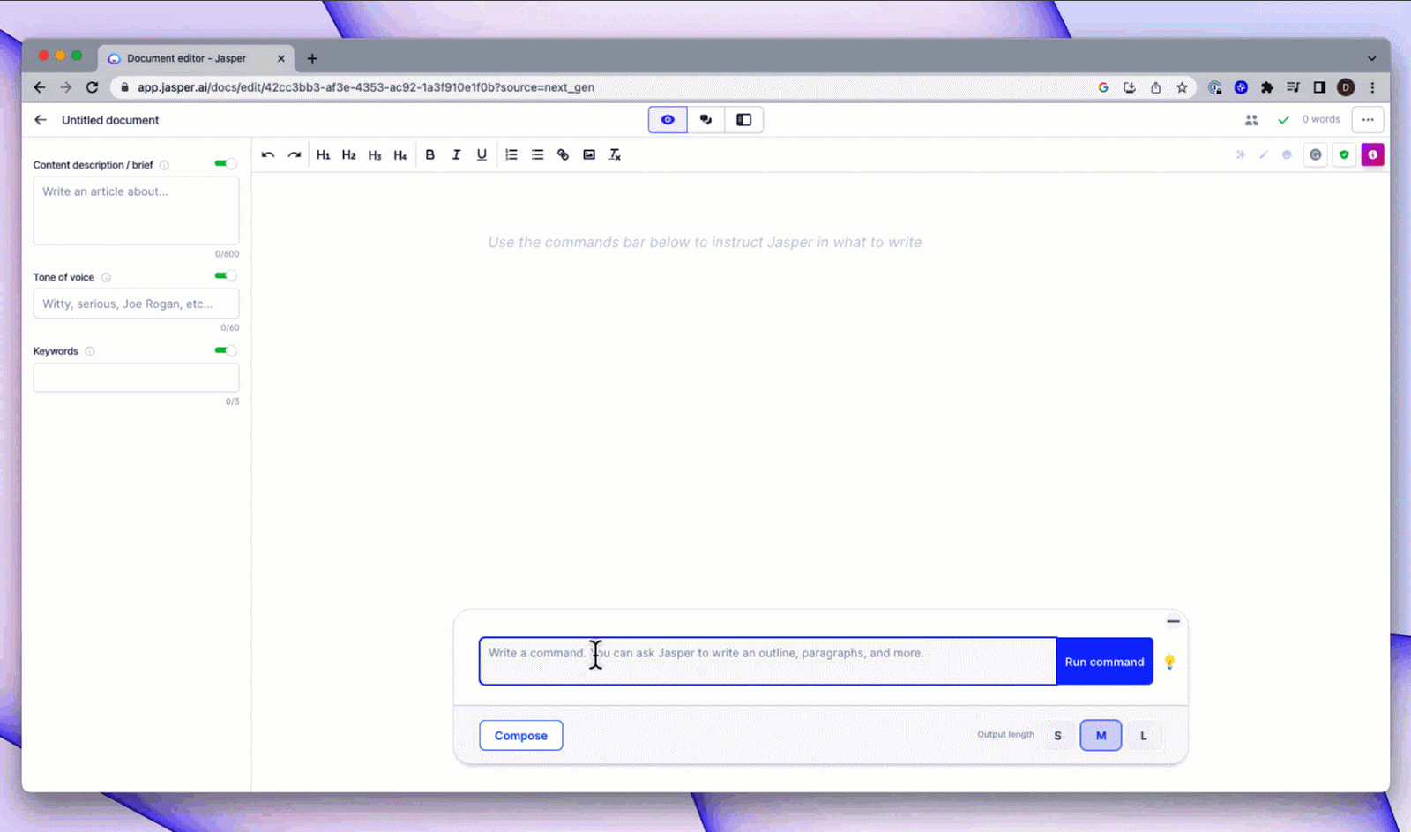Click browser back arrow
Screen dimensions: 1411x832
(40, 87)
